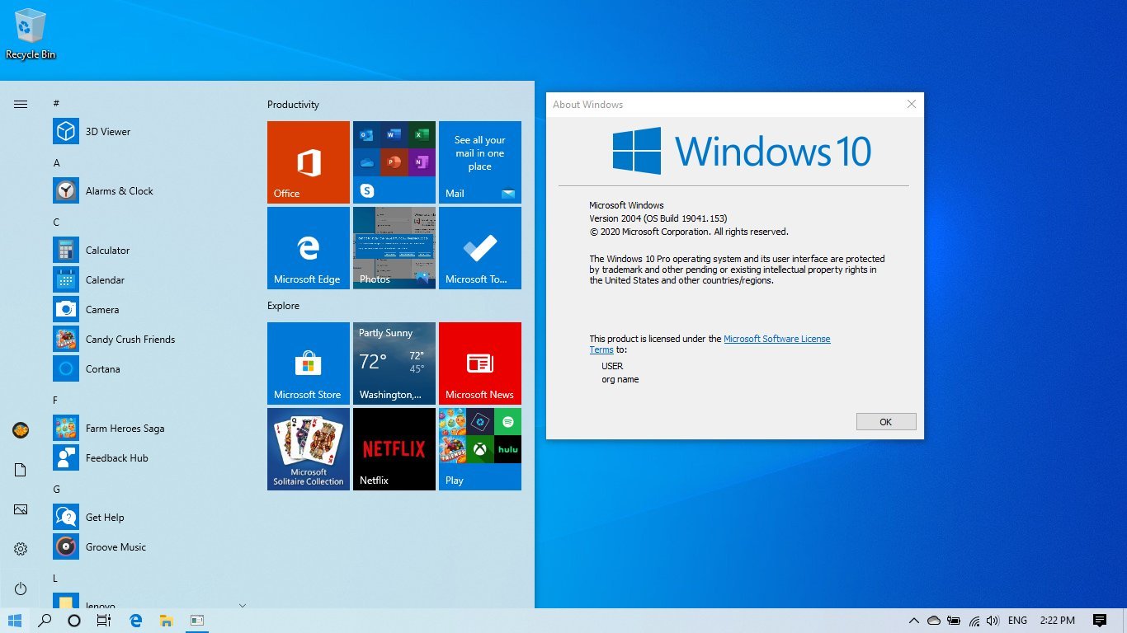Open Settings from the Start sidebar
The width and height of the screenshot is (1127, 633).
pos(21,549)
